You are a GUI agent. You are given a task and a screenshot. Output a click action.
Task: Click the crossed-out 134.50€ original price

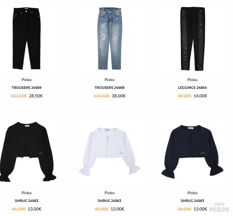[102, 96]
